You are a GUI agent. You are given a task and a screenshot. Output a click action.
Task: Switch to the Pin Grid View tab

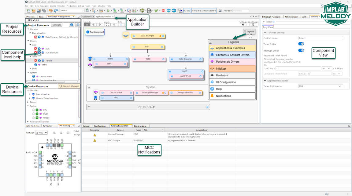pos(140,126)
